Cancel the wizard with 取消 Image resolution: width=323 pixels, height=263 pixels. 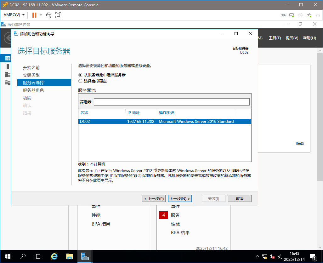coord(240,198)
